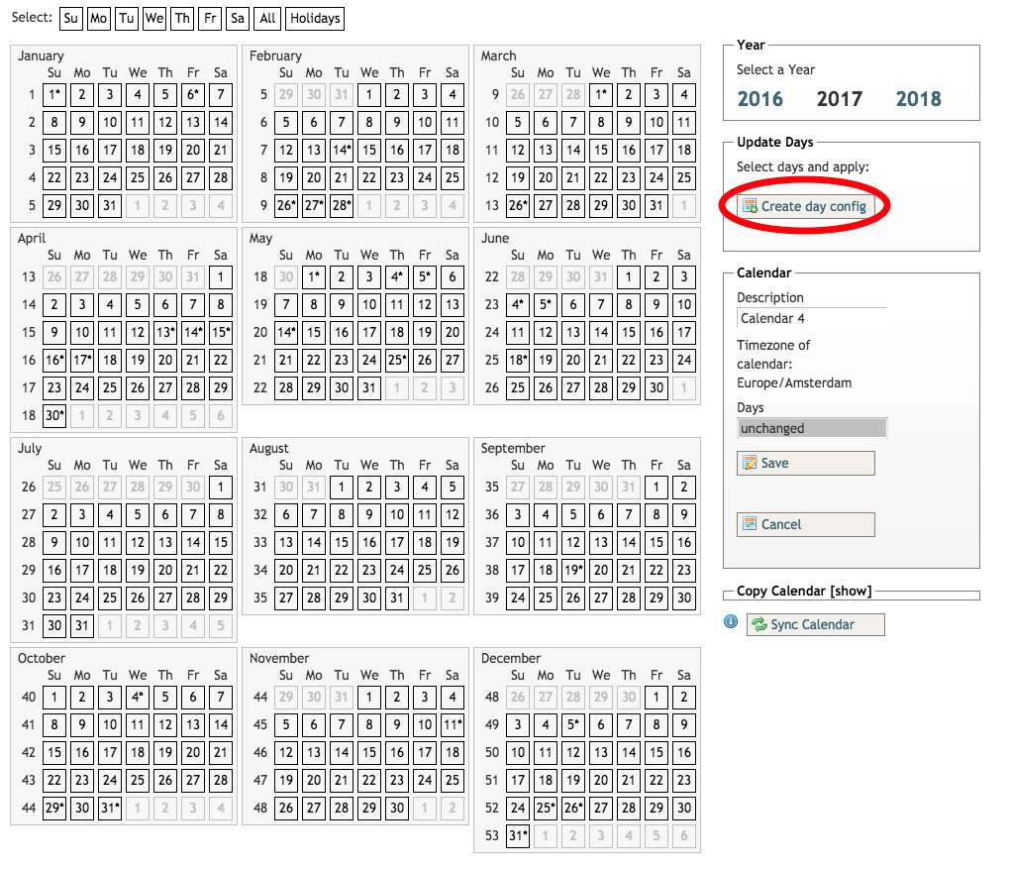
Task: Click the Save button
Action: 806,464
